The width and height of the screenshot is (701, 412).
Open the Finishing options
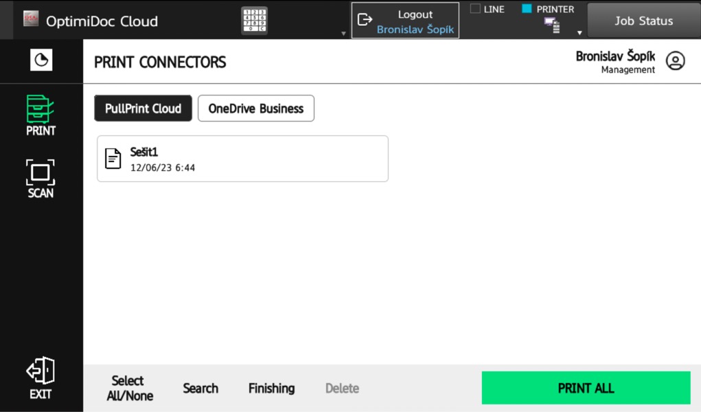tap(271, 388)
